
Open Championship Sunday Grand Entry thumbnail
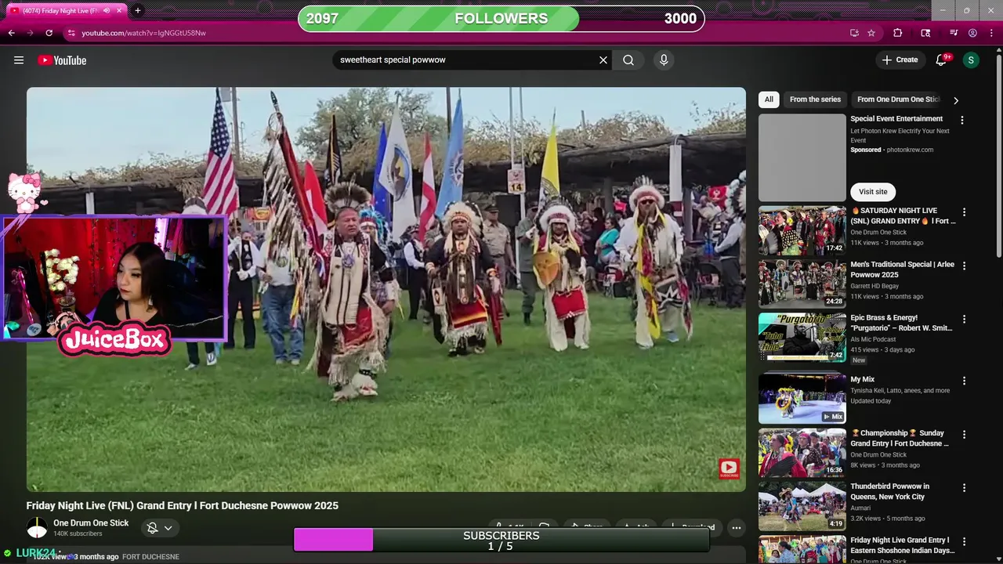802,453
